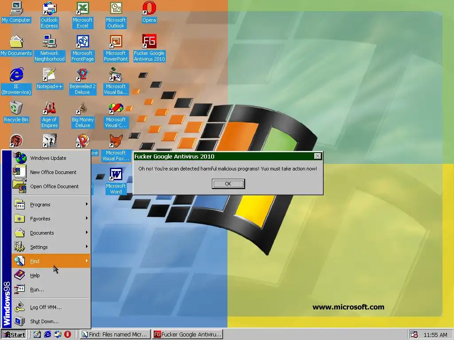The width and height of the screenshot is (454, 340).
Task: Expand the Documents submenu arrow
Action: pyautogui.click(x=86, y=232)
